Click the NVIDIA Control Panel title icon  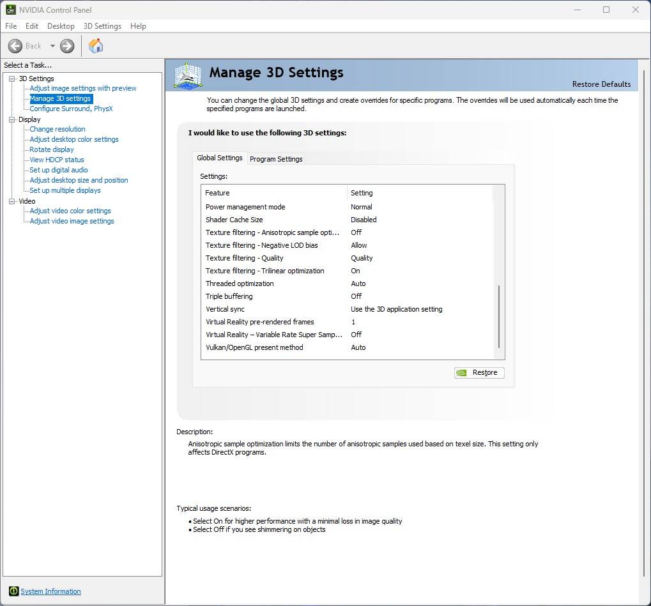pyautogui.click(x=11, y=10)
